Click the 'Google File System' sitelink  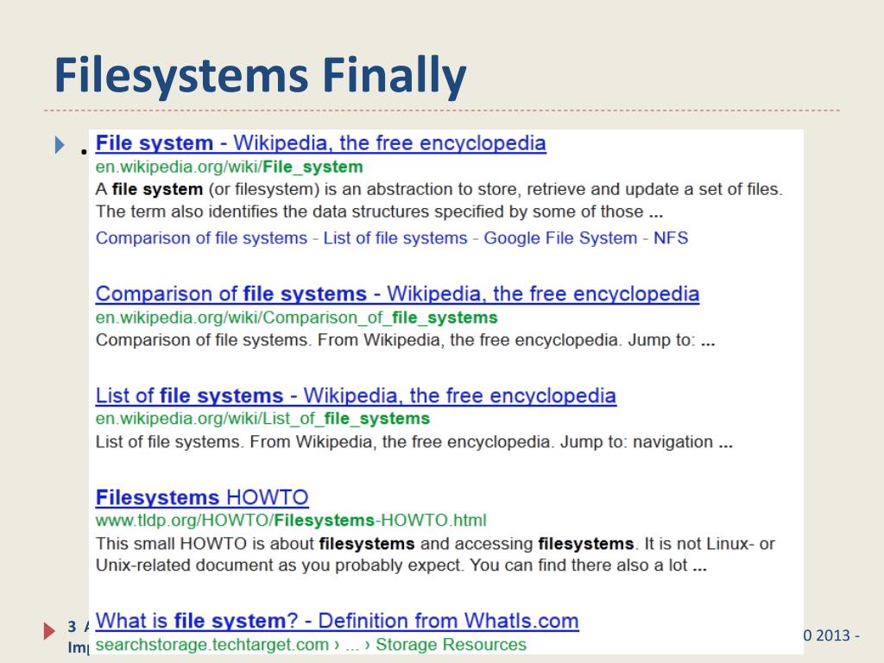(x=560, y=238)
